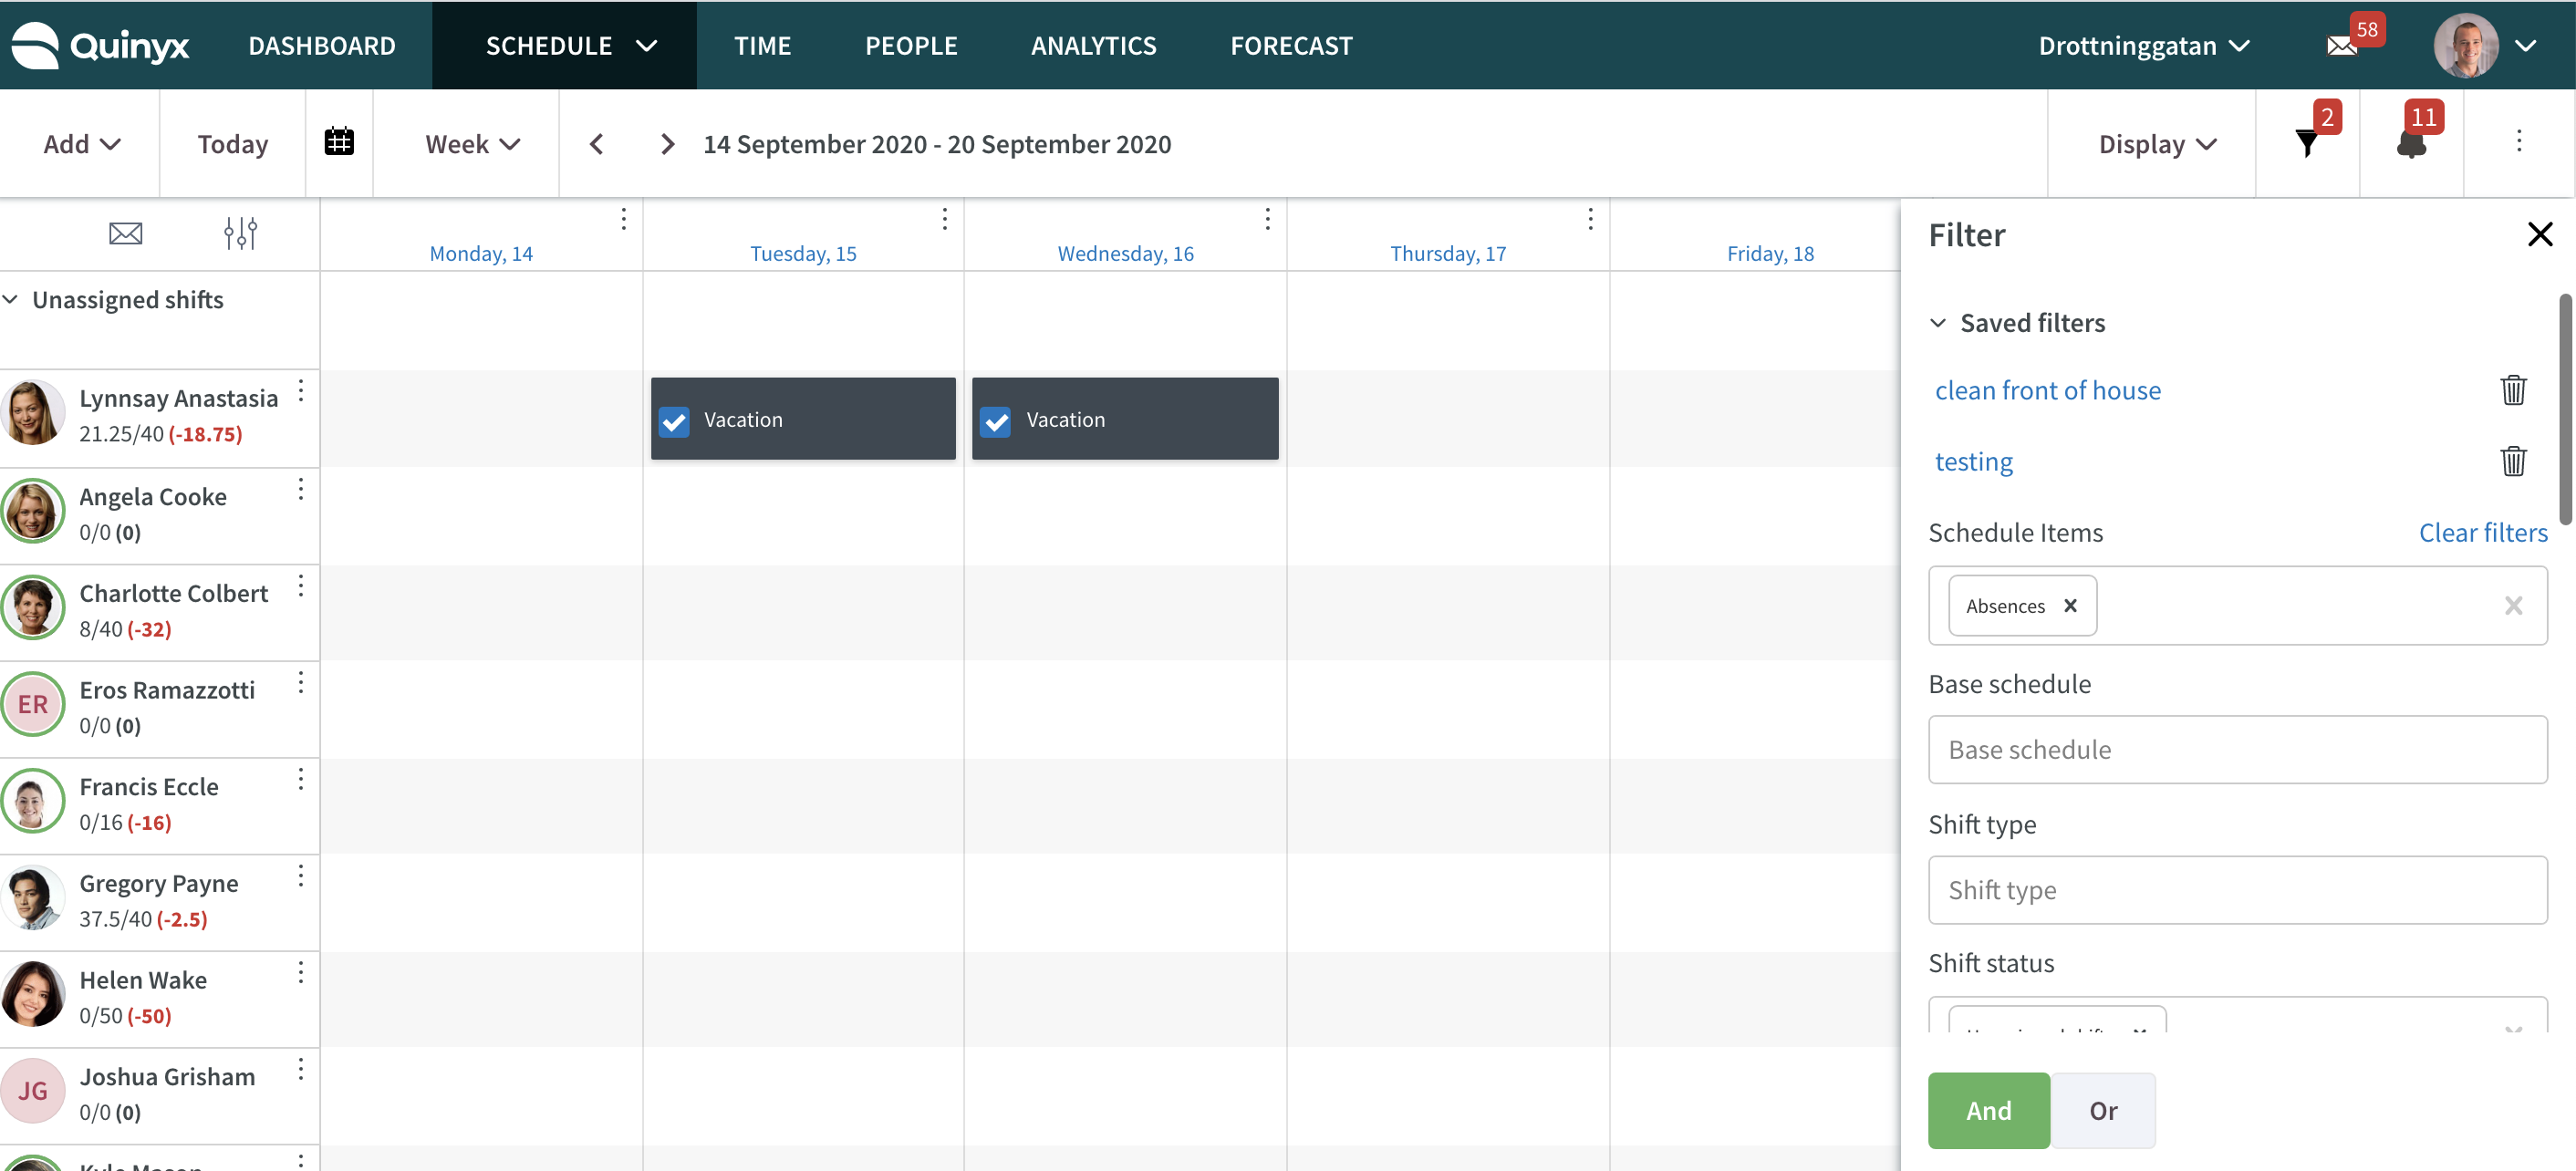Screen dimensions: 2576x1171
Task: Open the Display dropdown
Action: click(x=2157, y=144)
